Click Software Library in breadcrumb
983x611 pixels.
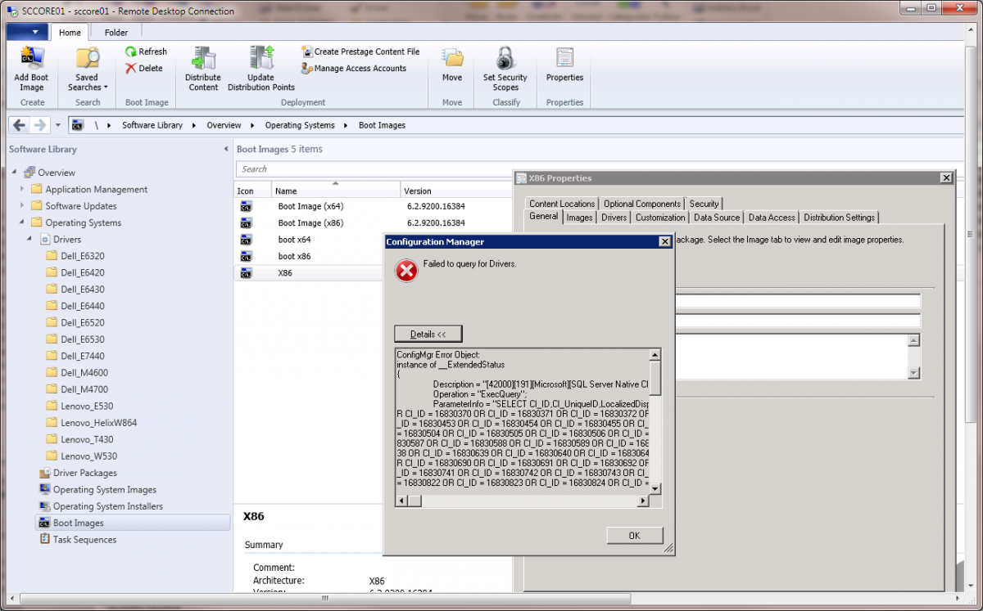point(152,125)
